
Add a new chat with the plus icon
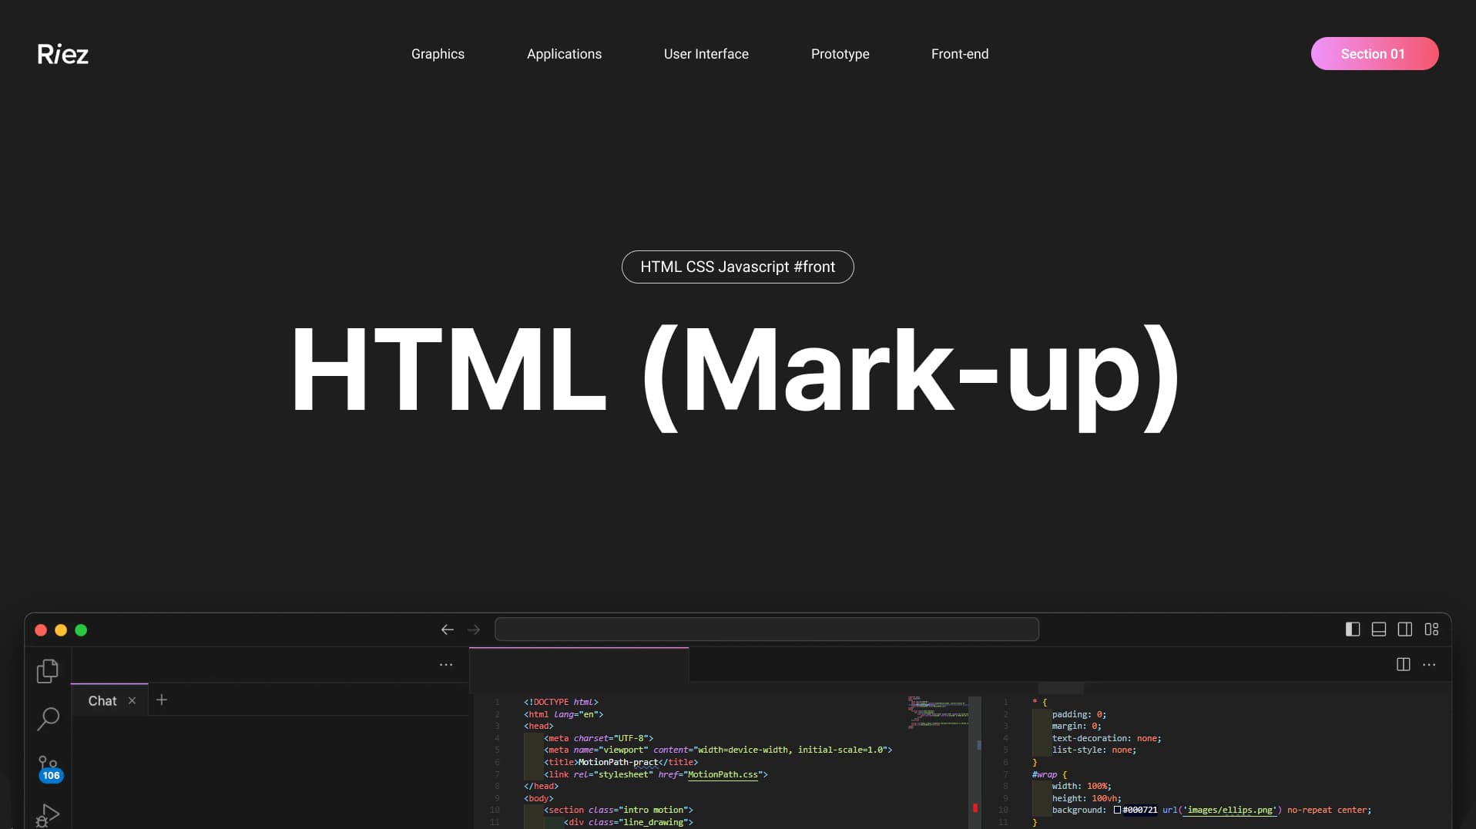pos(161,700)
